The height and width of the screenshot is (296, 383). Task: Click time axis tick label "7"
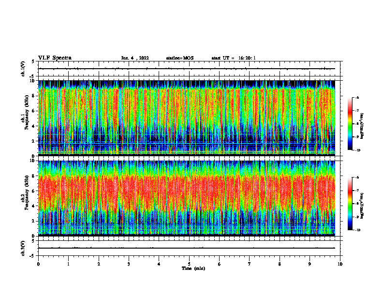pos(250,264)
